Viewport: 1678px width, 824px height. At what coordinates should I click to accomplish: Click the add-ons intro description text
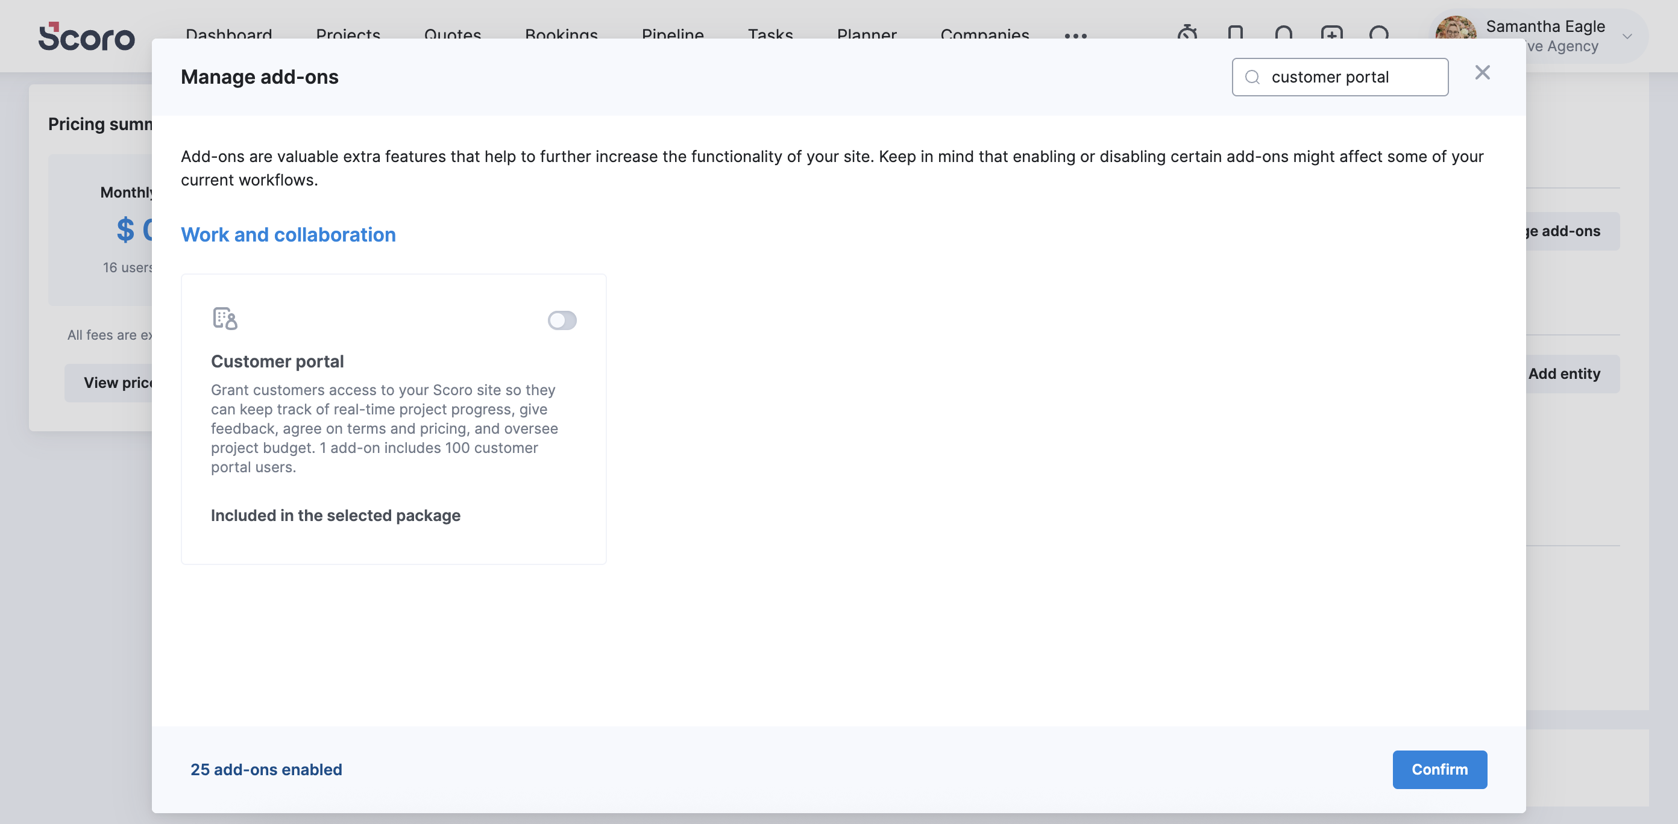click(832, 168)
